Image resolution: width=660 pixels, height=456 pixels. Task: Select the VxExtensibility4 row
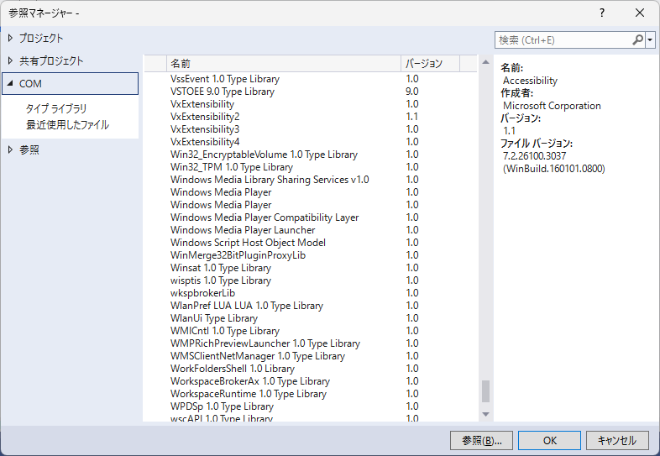click(311, 142)
